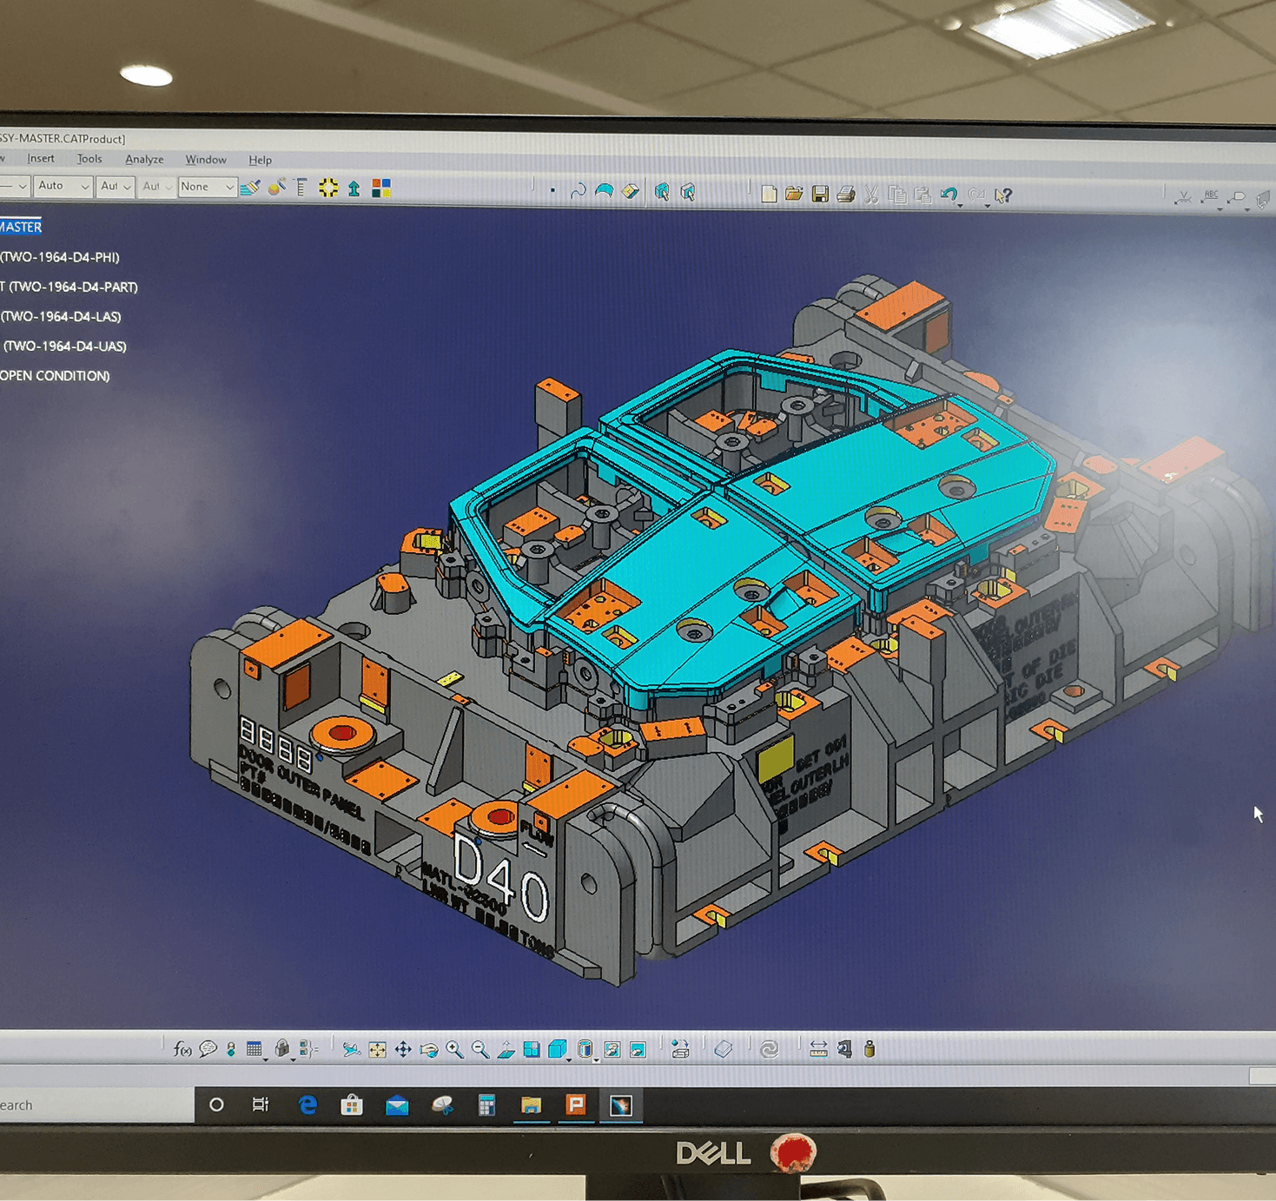Click the Normal View icon
The height and width of the screenshot is (1201, 1276).
click(506, 1050)
